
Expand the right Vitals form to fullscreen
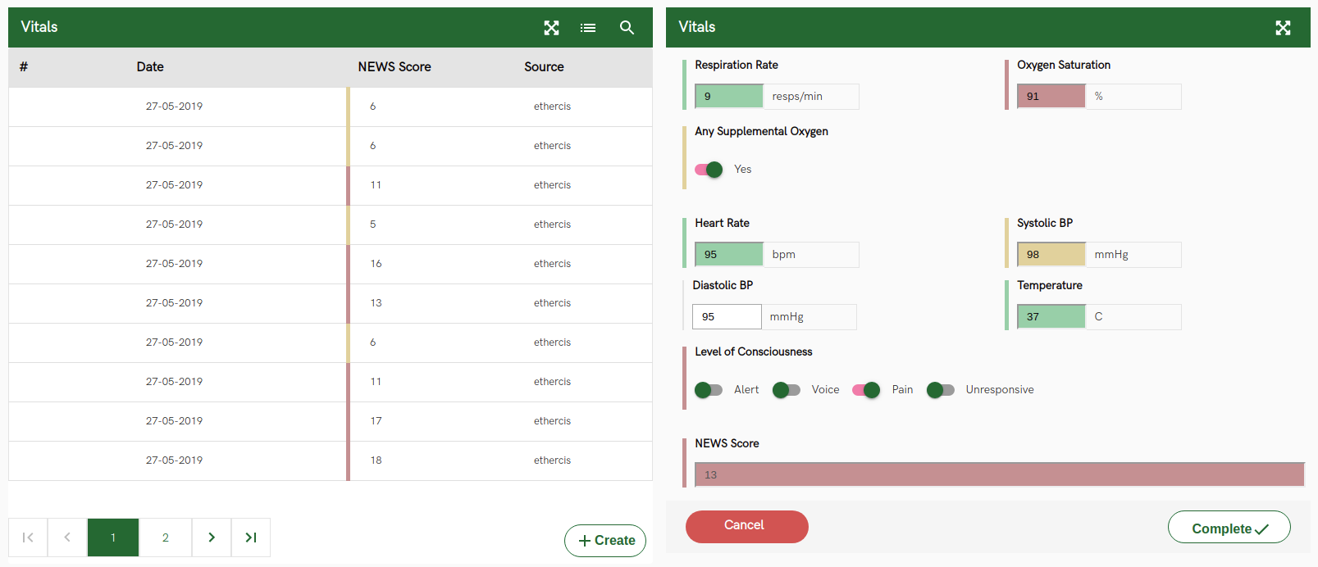1283,28
